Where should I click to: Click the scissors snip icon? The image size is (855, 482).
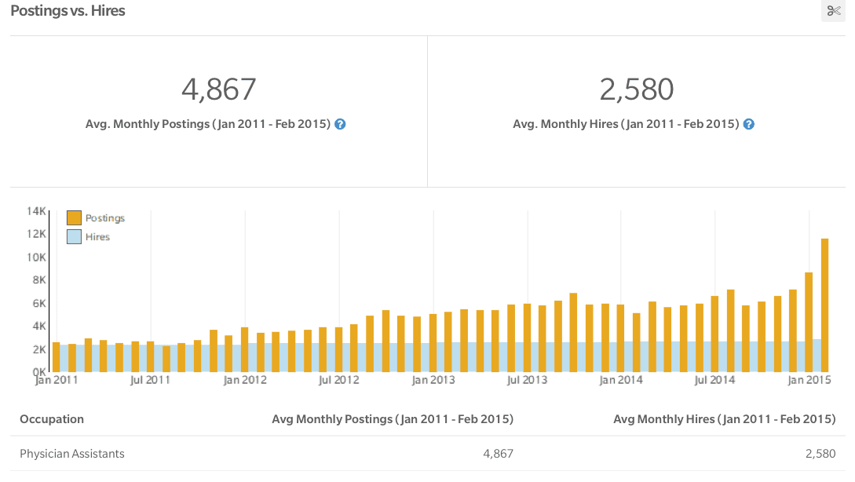coord(833,10)
